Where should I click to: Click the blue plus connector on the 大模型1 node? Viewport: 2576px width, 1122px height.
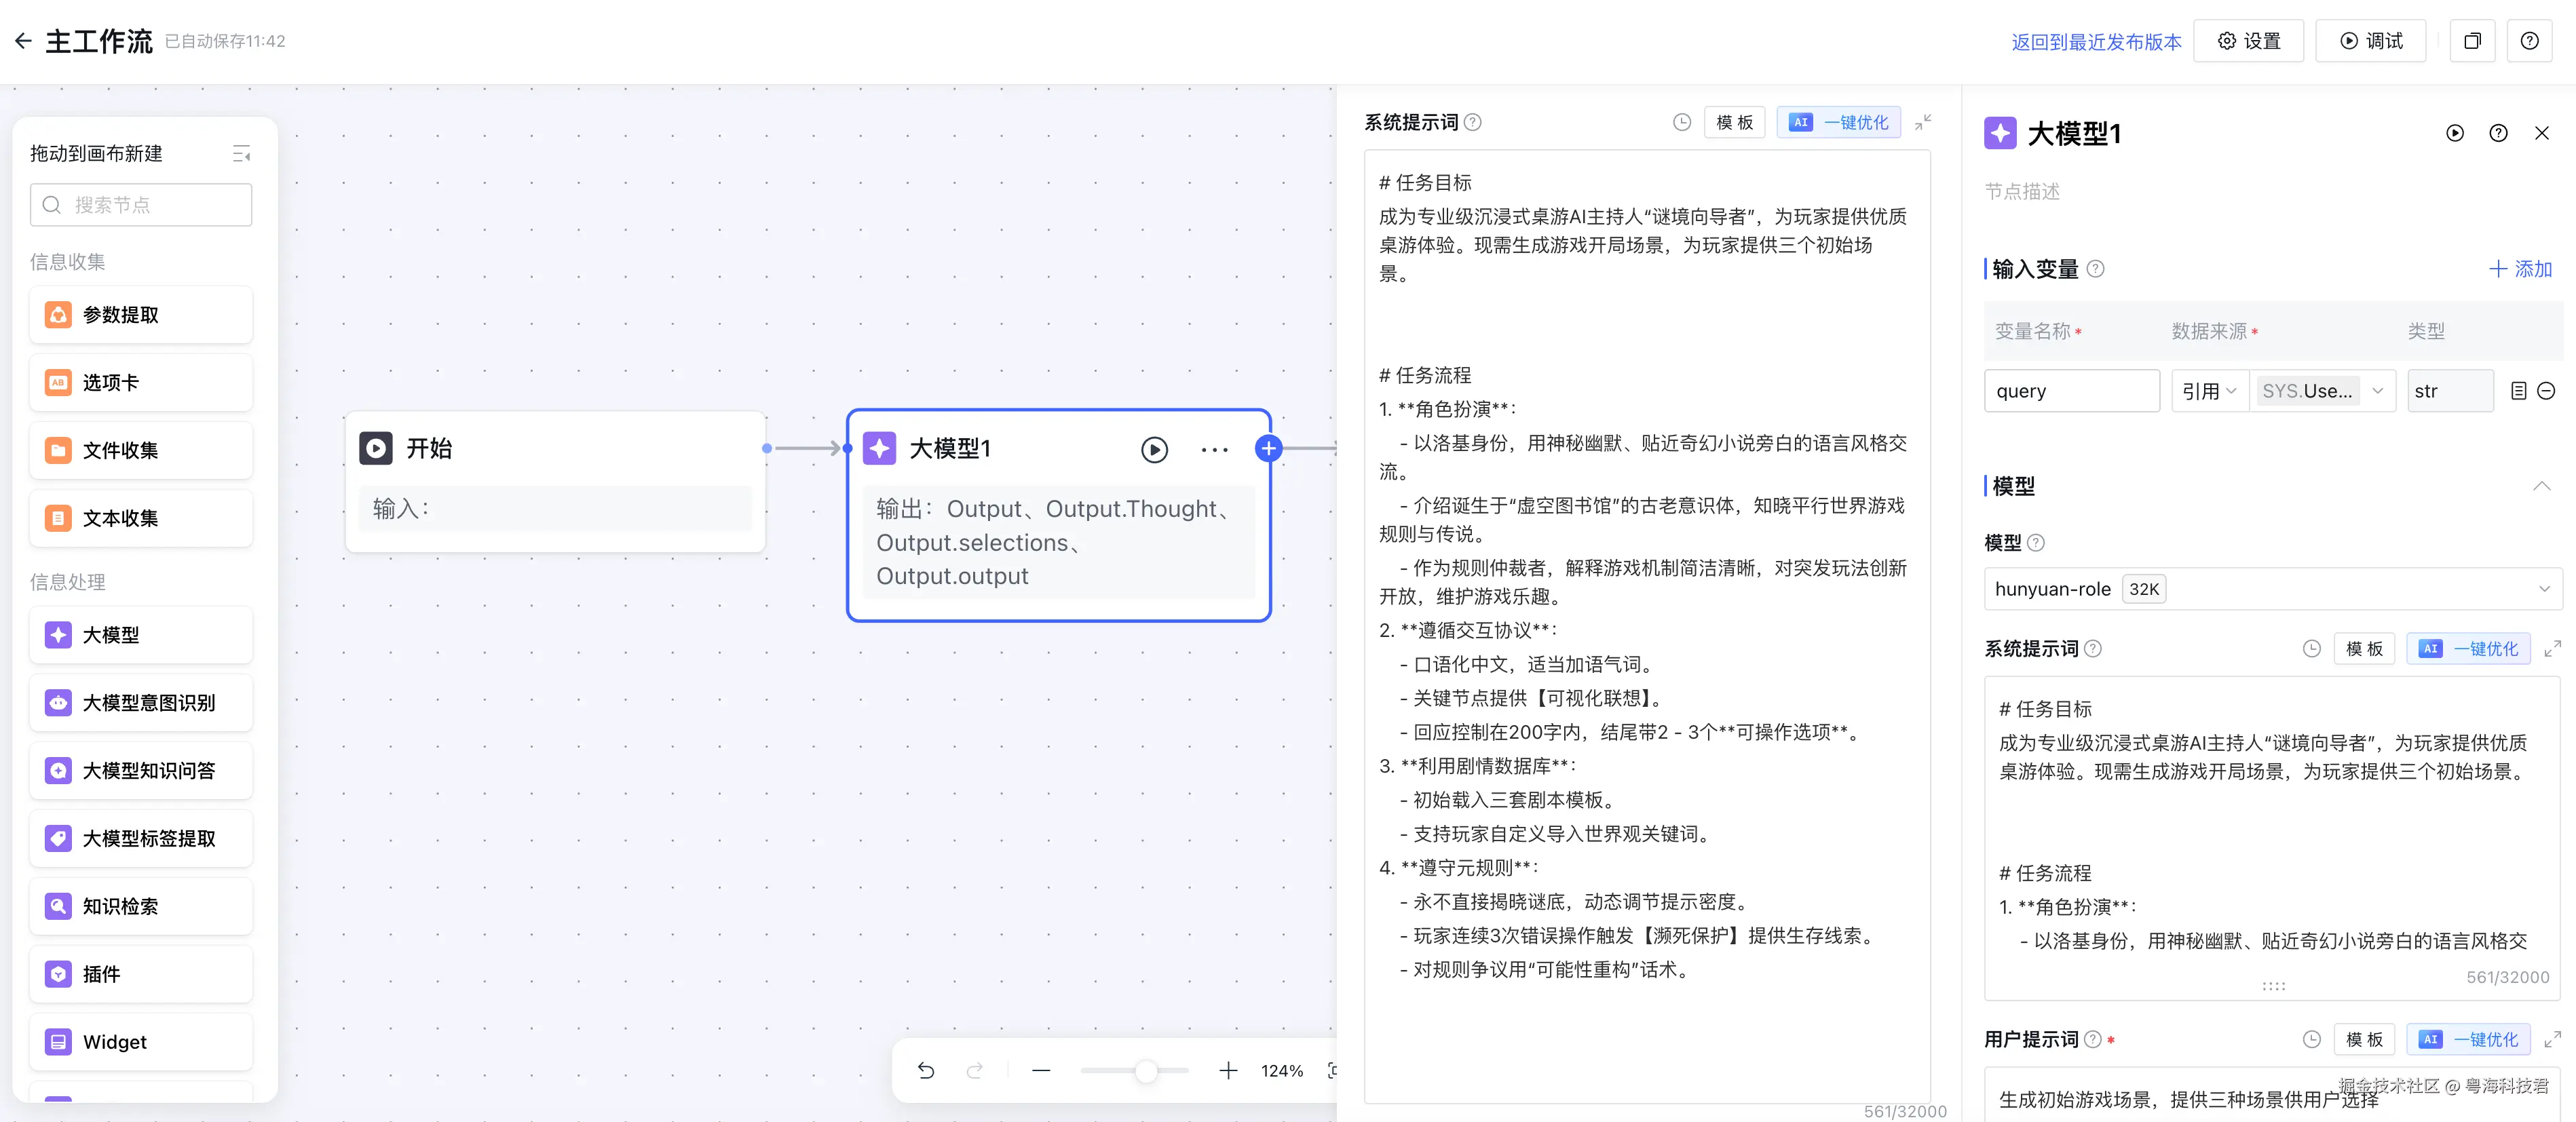(1268, 449)
